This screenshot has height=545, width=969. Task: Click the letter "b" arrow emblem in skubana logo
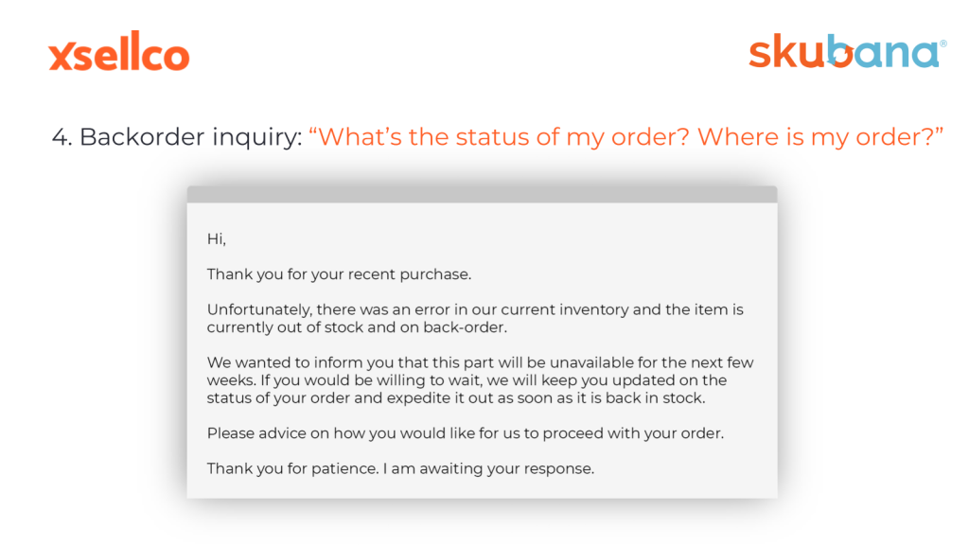pyautogui.click(x=840, y=51)
